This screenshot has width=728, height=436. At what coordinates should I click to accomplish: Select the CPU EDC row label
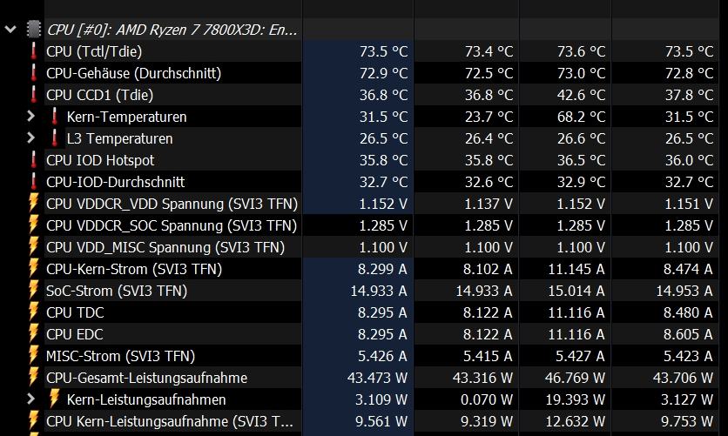coord(75,334)
